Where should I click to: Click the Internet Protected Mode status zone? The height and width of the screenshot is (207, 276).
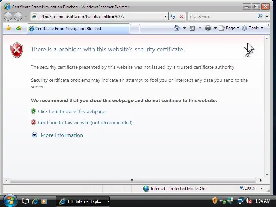click(x=174, y=188)
